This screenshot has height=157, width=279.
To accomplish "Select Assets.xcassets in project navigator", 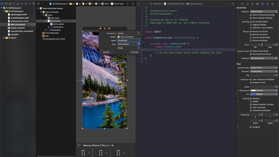I will pos(17,28).
